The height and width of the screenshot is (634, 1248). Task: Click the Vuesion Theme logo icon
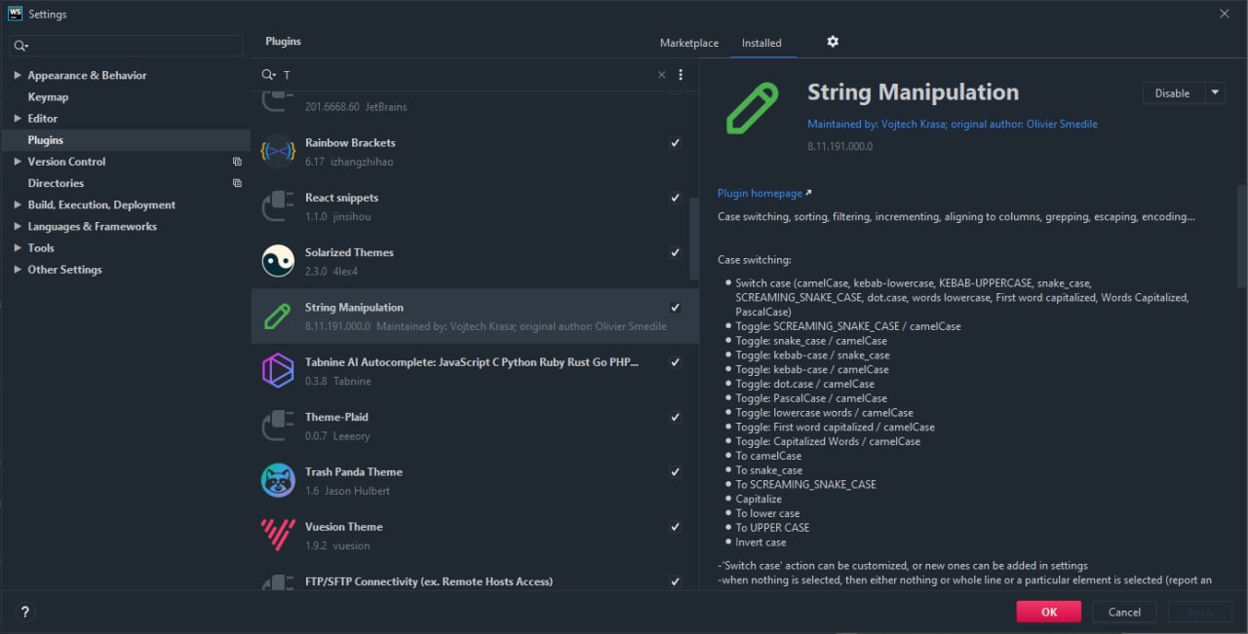(x=278, y=536)
